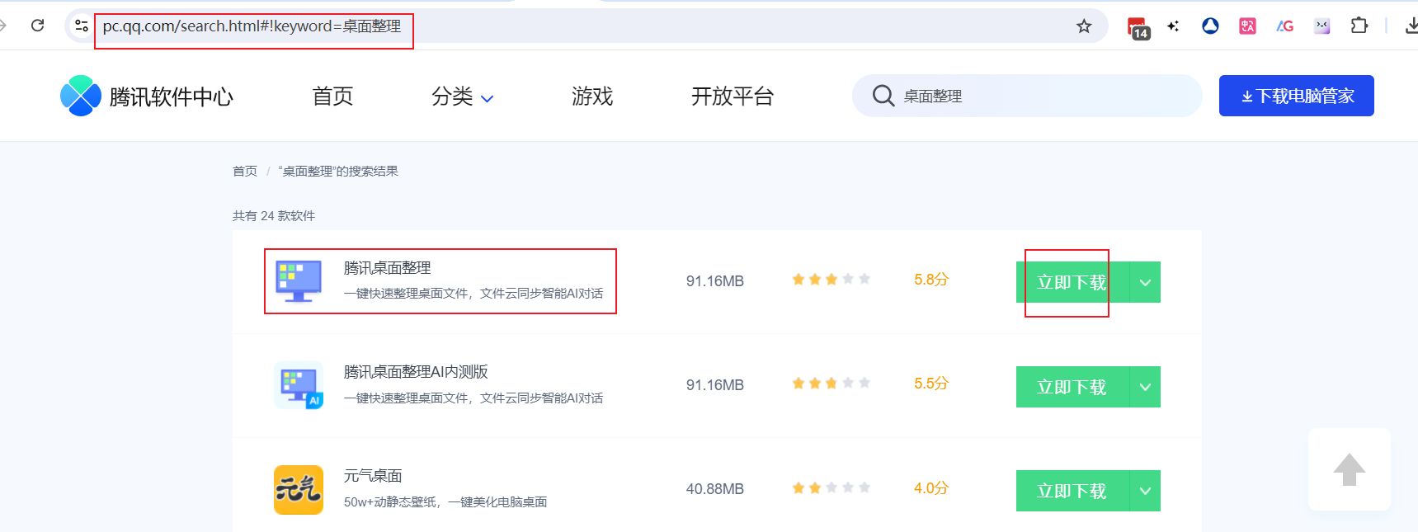1418x532 pixels.
Task: Expand download options arrow for 元气桌面
Action: [1145, 491]
